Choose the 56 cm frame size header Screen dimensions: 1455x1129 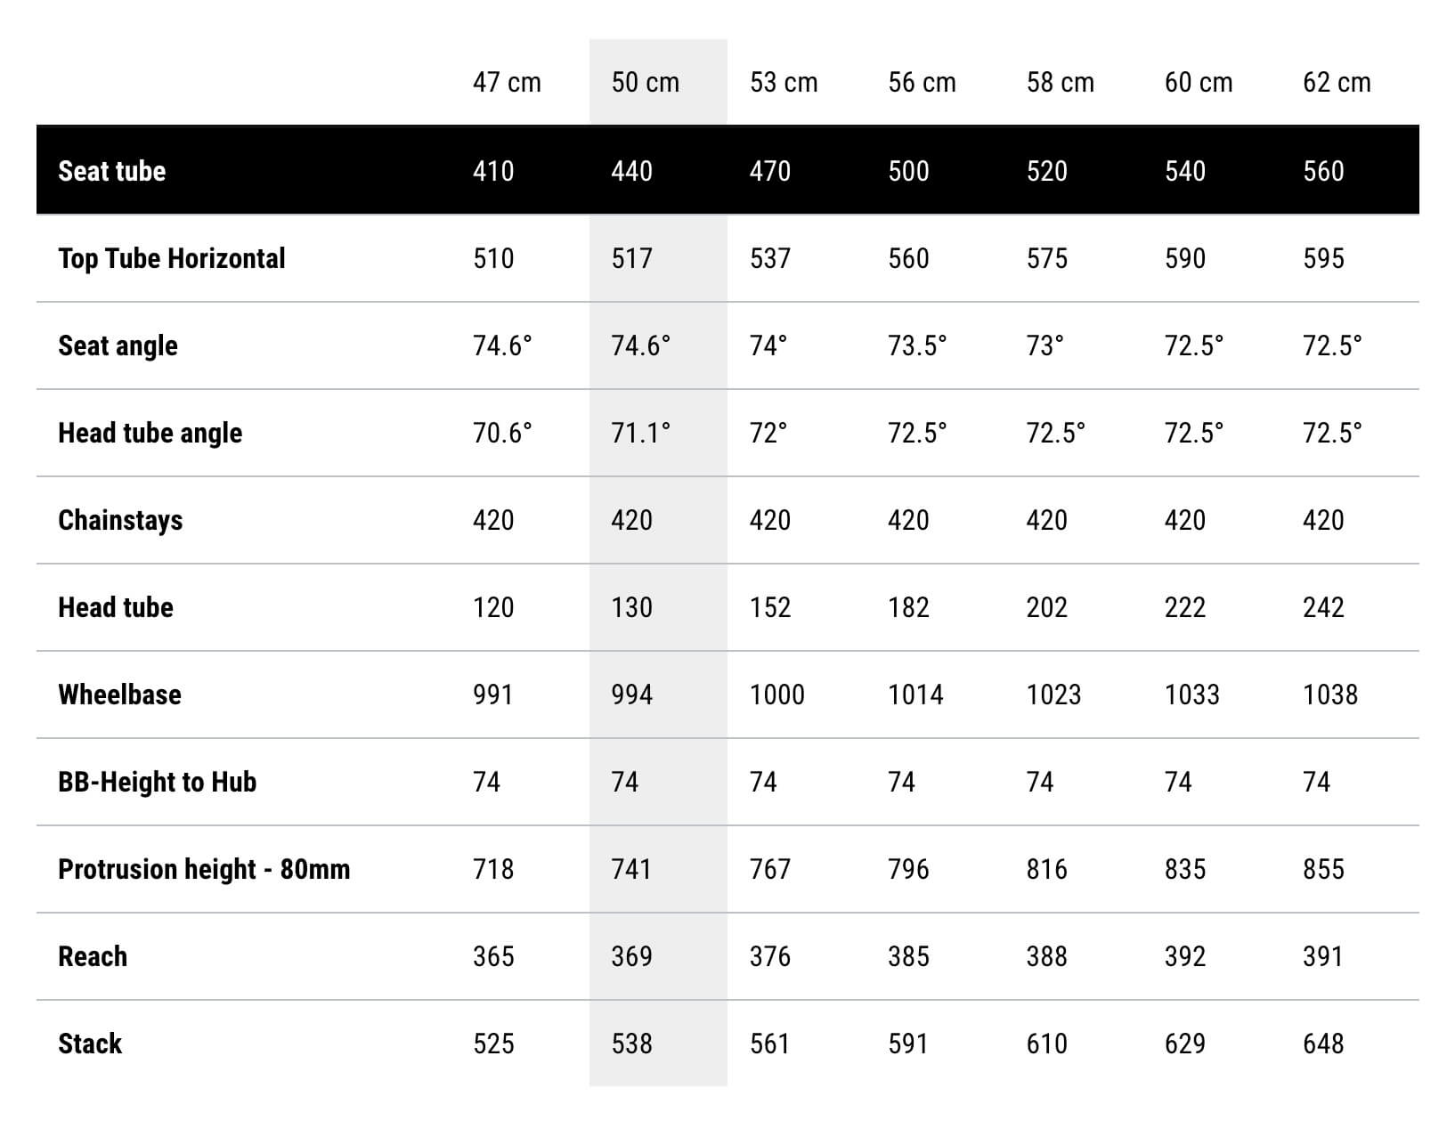pos(922,82)
